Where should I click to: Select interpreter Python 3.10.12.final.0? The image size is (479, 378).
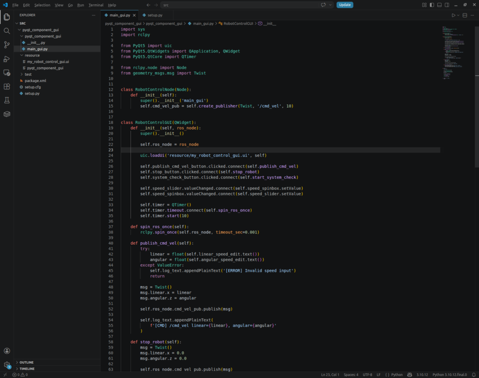coord(450,375)
